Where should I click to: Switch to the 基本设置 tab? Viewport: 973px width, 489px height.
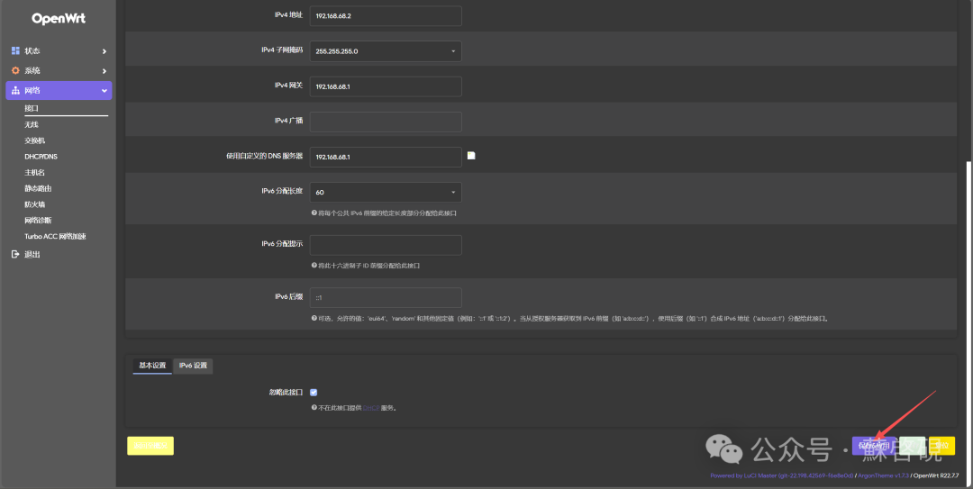(x=152, y=366)
